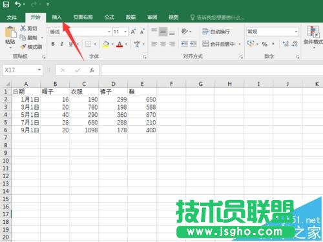The image size is (323, 242).
Task: Switch to Formulas (公式) tab
Action: pos(109,17)
